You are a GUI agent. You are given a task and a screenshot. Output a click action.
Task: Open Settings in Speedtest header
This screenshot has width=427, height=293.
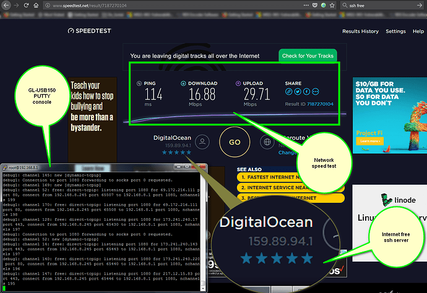(395, 31)
